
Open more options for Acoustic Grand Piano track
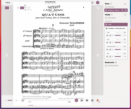(125, 47)
